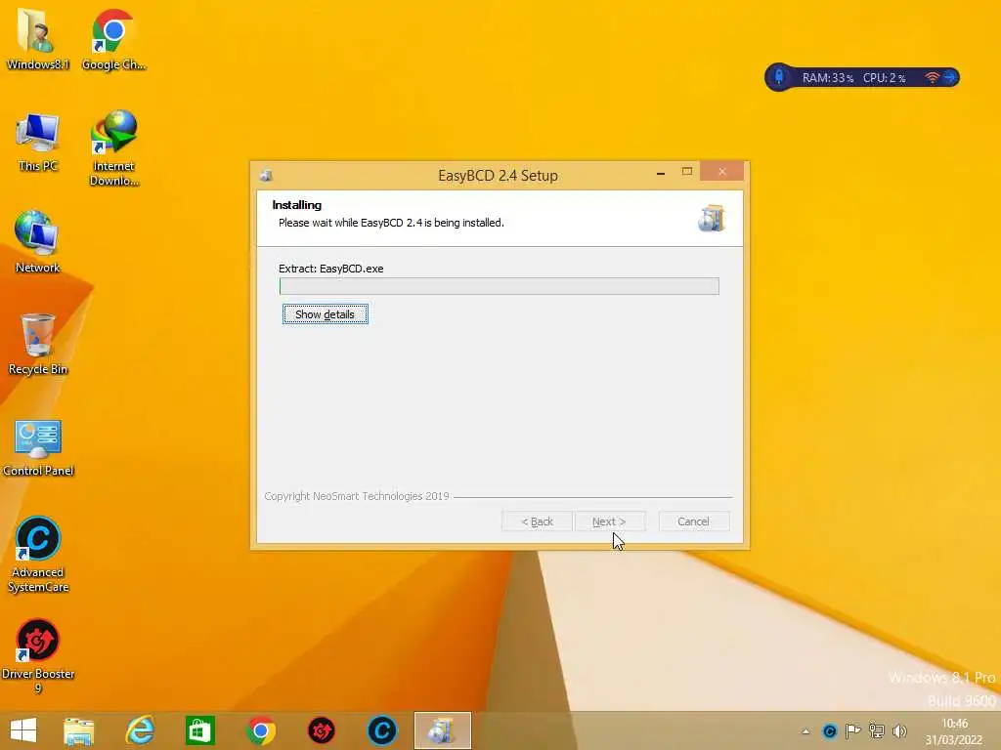Launch the Driver Booster 9 desktop shortcut
1001x750 pixels.
point(38,655)
